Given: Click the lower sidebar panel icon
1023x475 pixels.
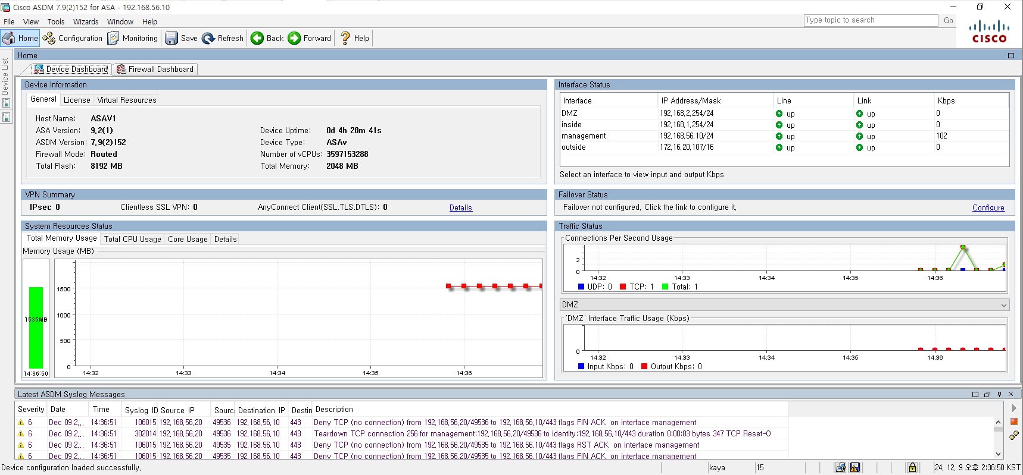Looking at the screenshot, I should [x=6, y=117].
